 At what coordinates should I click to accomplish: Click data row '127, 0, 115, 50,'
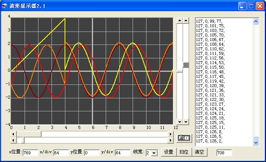coord(210,67)
